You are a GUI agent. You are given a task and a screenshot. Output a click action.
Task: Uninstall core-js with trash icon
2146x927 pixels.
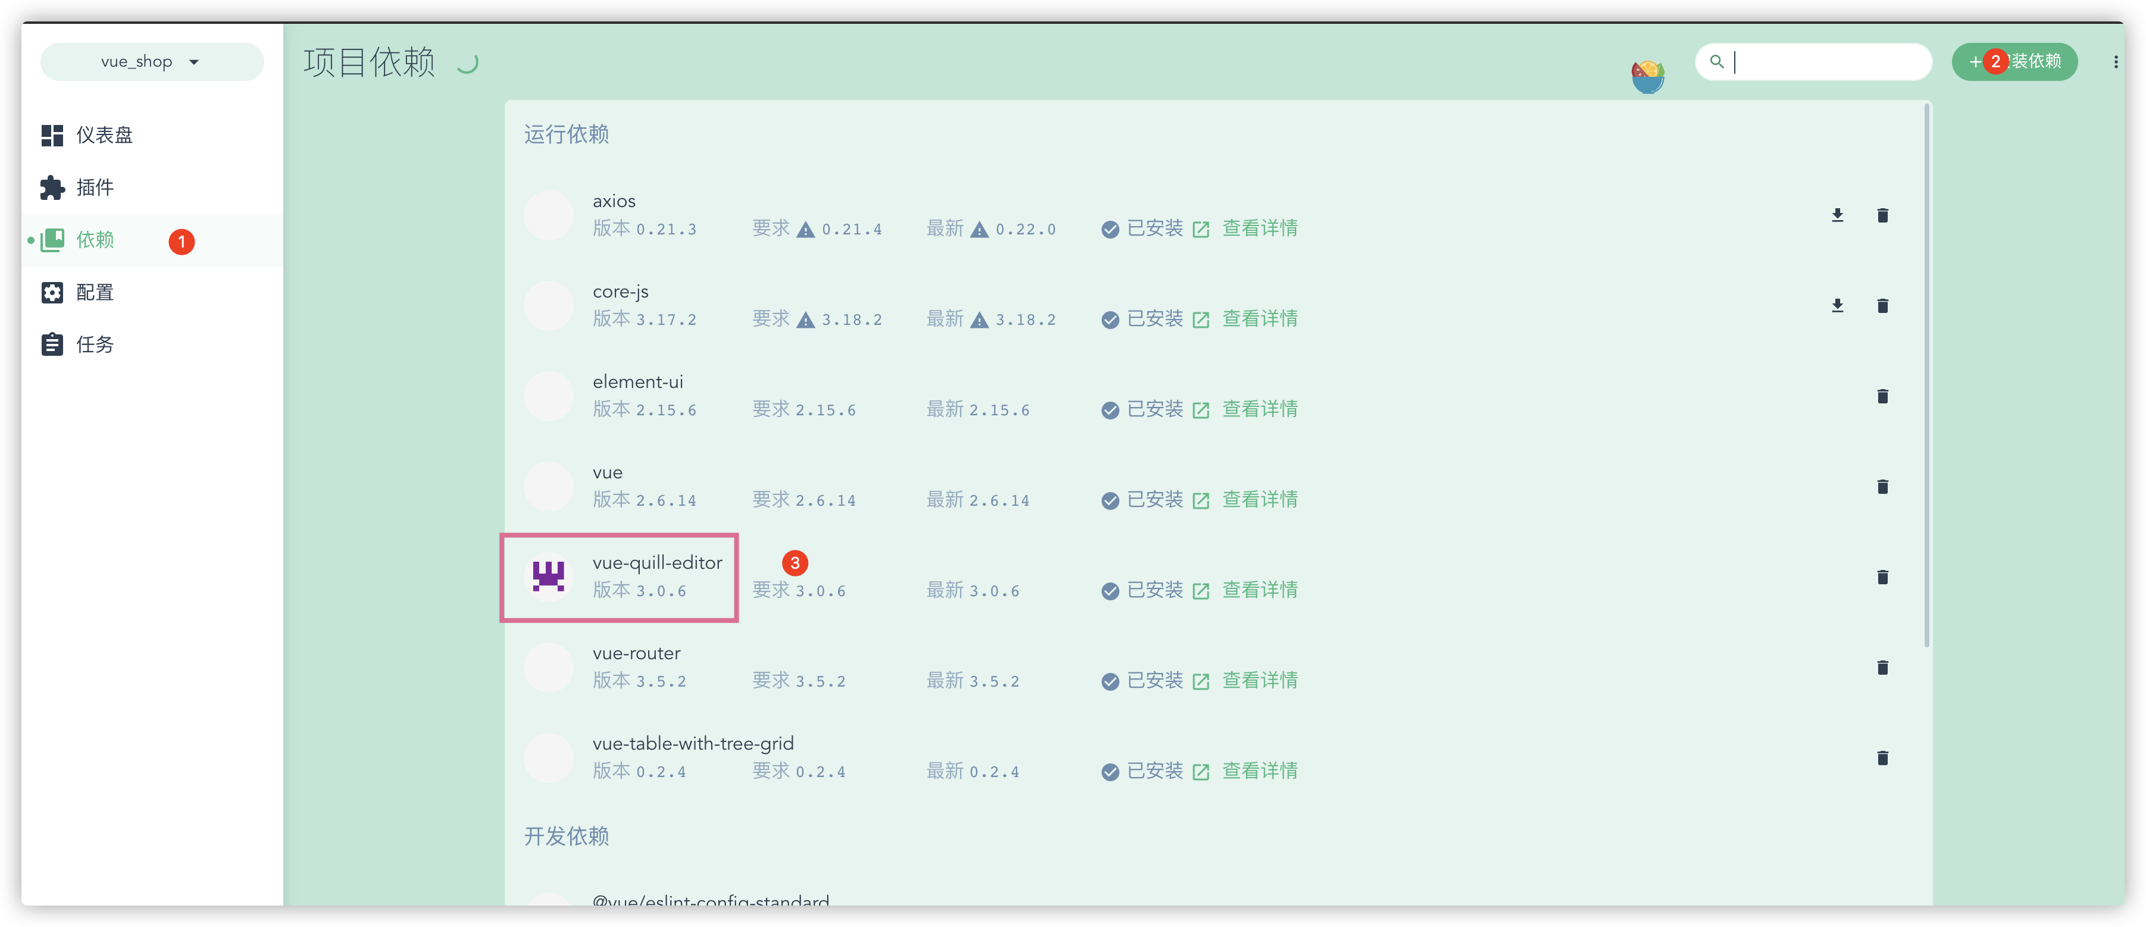click(1882, 306)
